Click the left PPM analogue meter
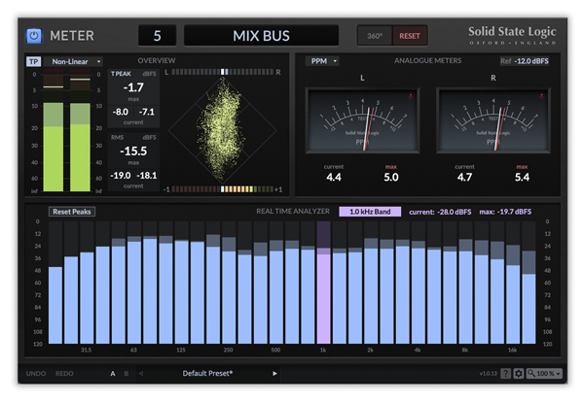 coord(362,120)
